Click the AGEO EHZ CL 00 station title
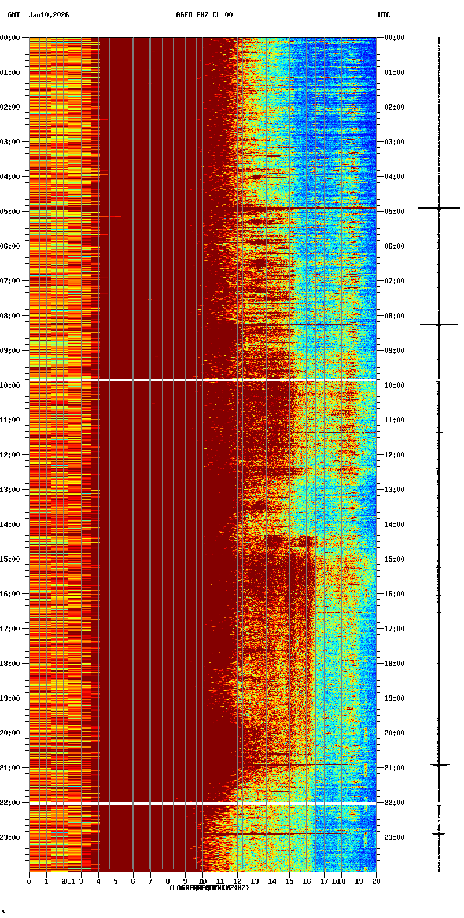The height and width of the screenshot is (918, 464). pos(204,15)
